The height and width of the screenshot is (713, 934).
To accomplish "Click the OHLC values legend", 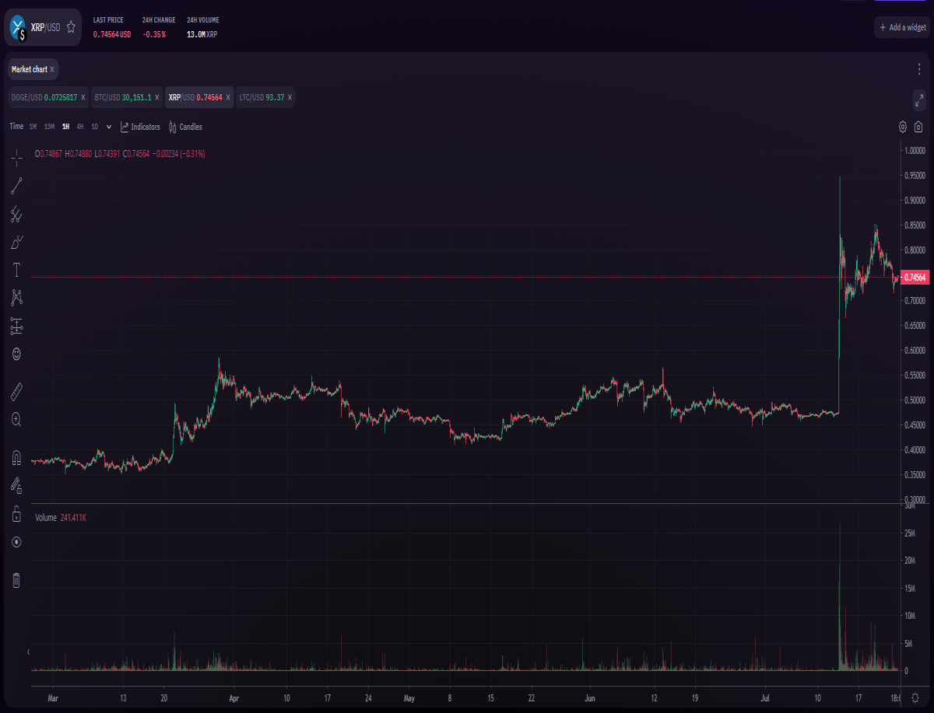I will tap(120, 154).
